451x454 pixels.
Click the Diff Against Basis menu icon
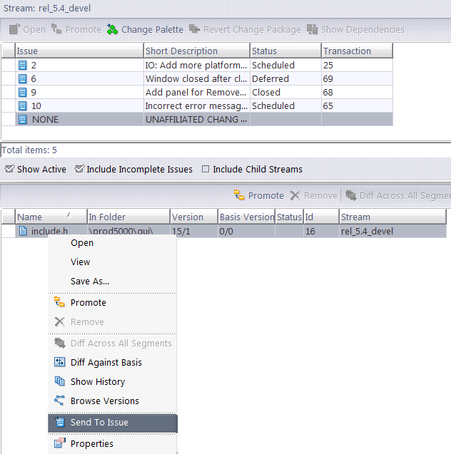60,362
